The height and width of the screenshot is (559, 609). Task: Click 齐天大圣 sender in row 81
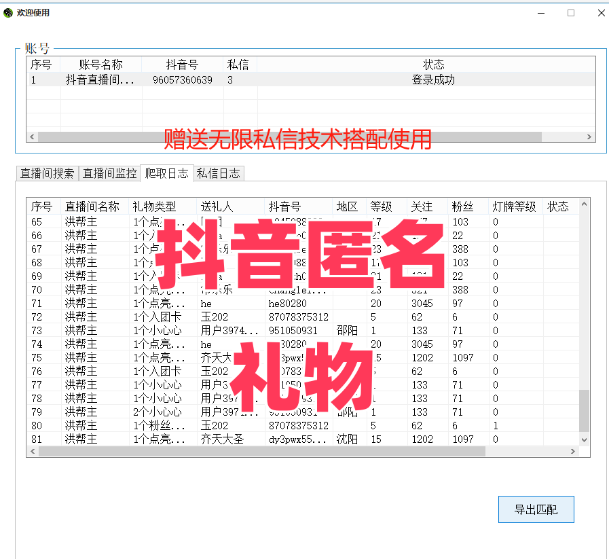click(222, 439)
